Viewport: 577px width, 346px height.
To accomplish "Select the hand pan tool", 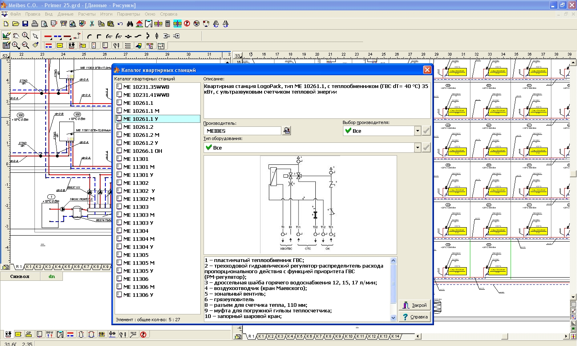I will [x=16, y=36].
